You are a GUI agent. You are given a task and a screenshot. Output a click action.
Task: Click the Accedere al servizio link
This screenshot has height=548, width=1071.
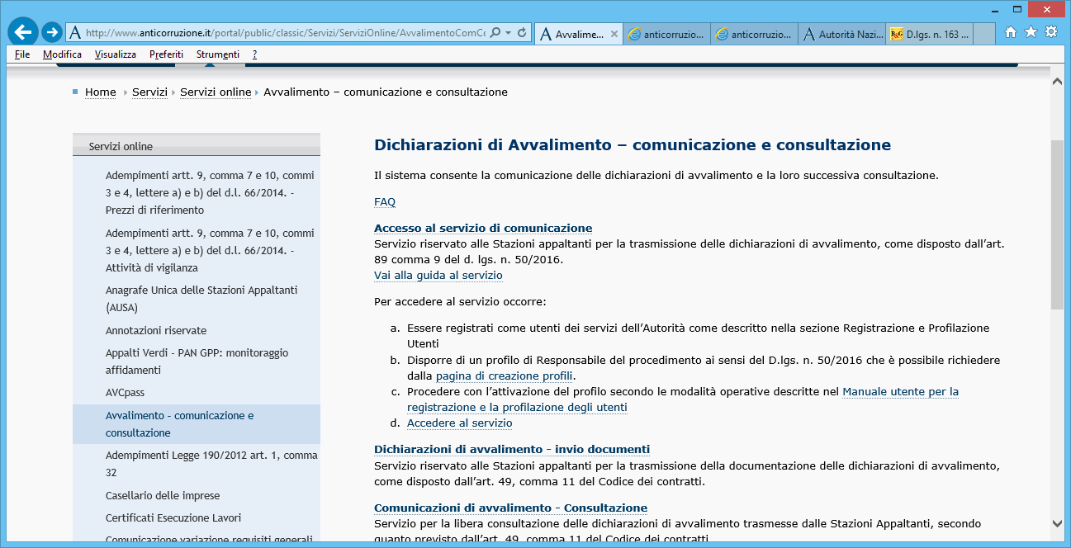click(459, 423)
